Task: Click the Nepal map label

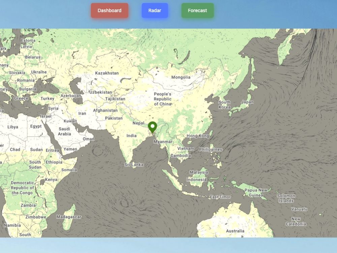Action: pos(139,123)
